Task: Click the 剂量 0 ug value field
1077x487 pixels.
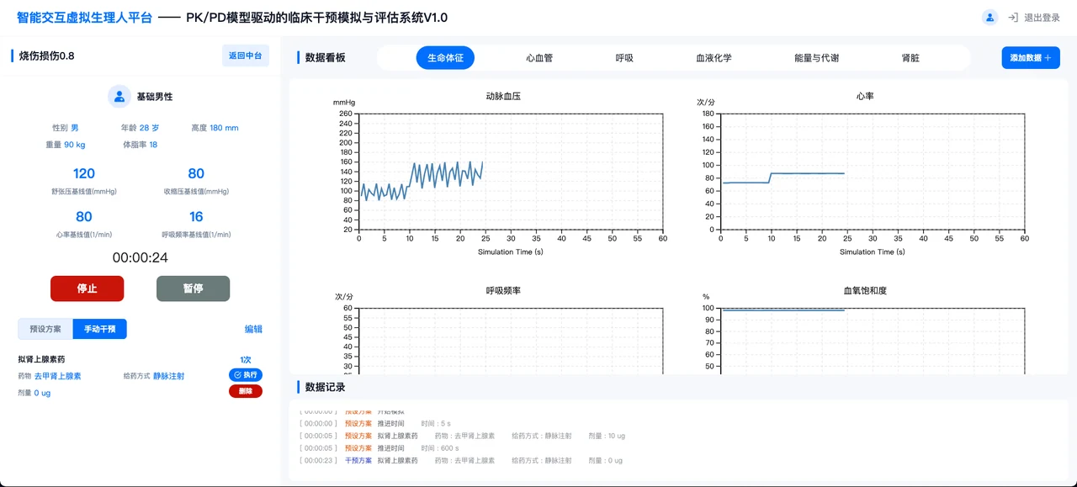Action: [x=42, y=393]
